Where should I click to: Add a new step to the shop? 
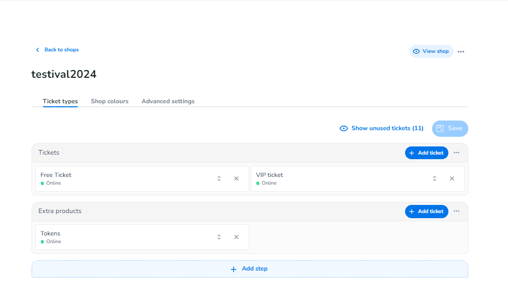click(x=250, y=269)
